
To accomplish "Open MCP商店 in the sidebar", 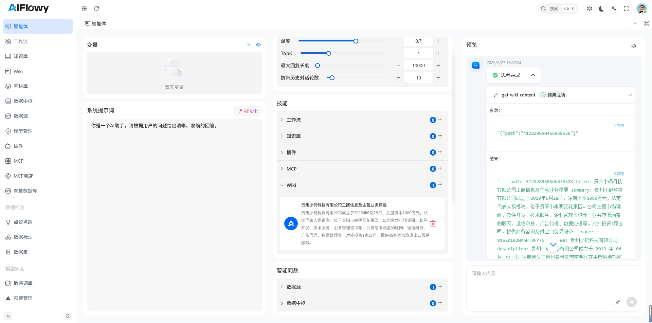I will [x=38, y=176].
